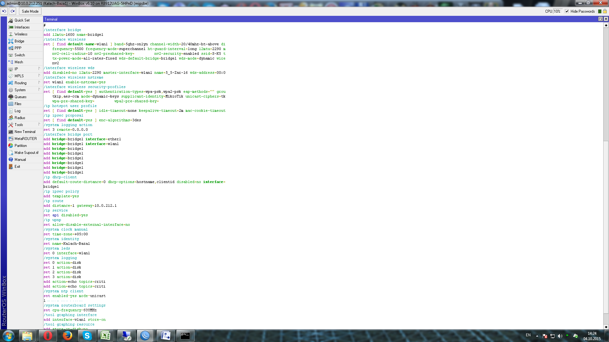Screen dimensions: 609x342
Task: Toggle the Hide Passwords checkbox
Action: tap(567, 11)
